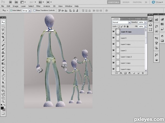
Task: Select the Move tool in toolbox
Action: coord(3,22)
